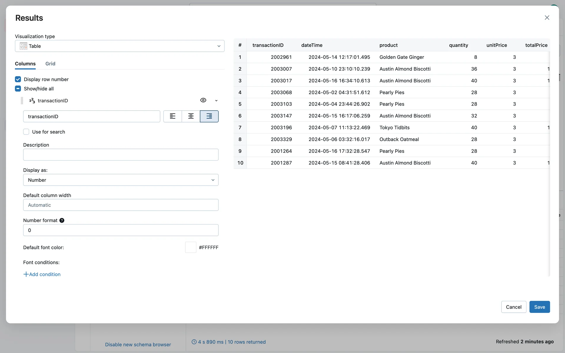The image size is (565, 353).
Task: Select center text alignment icon
Action: [191, 116]
